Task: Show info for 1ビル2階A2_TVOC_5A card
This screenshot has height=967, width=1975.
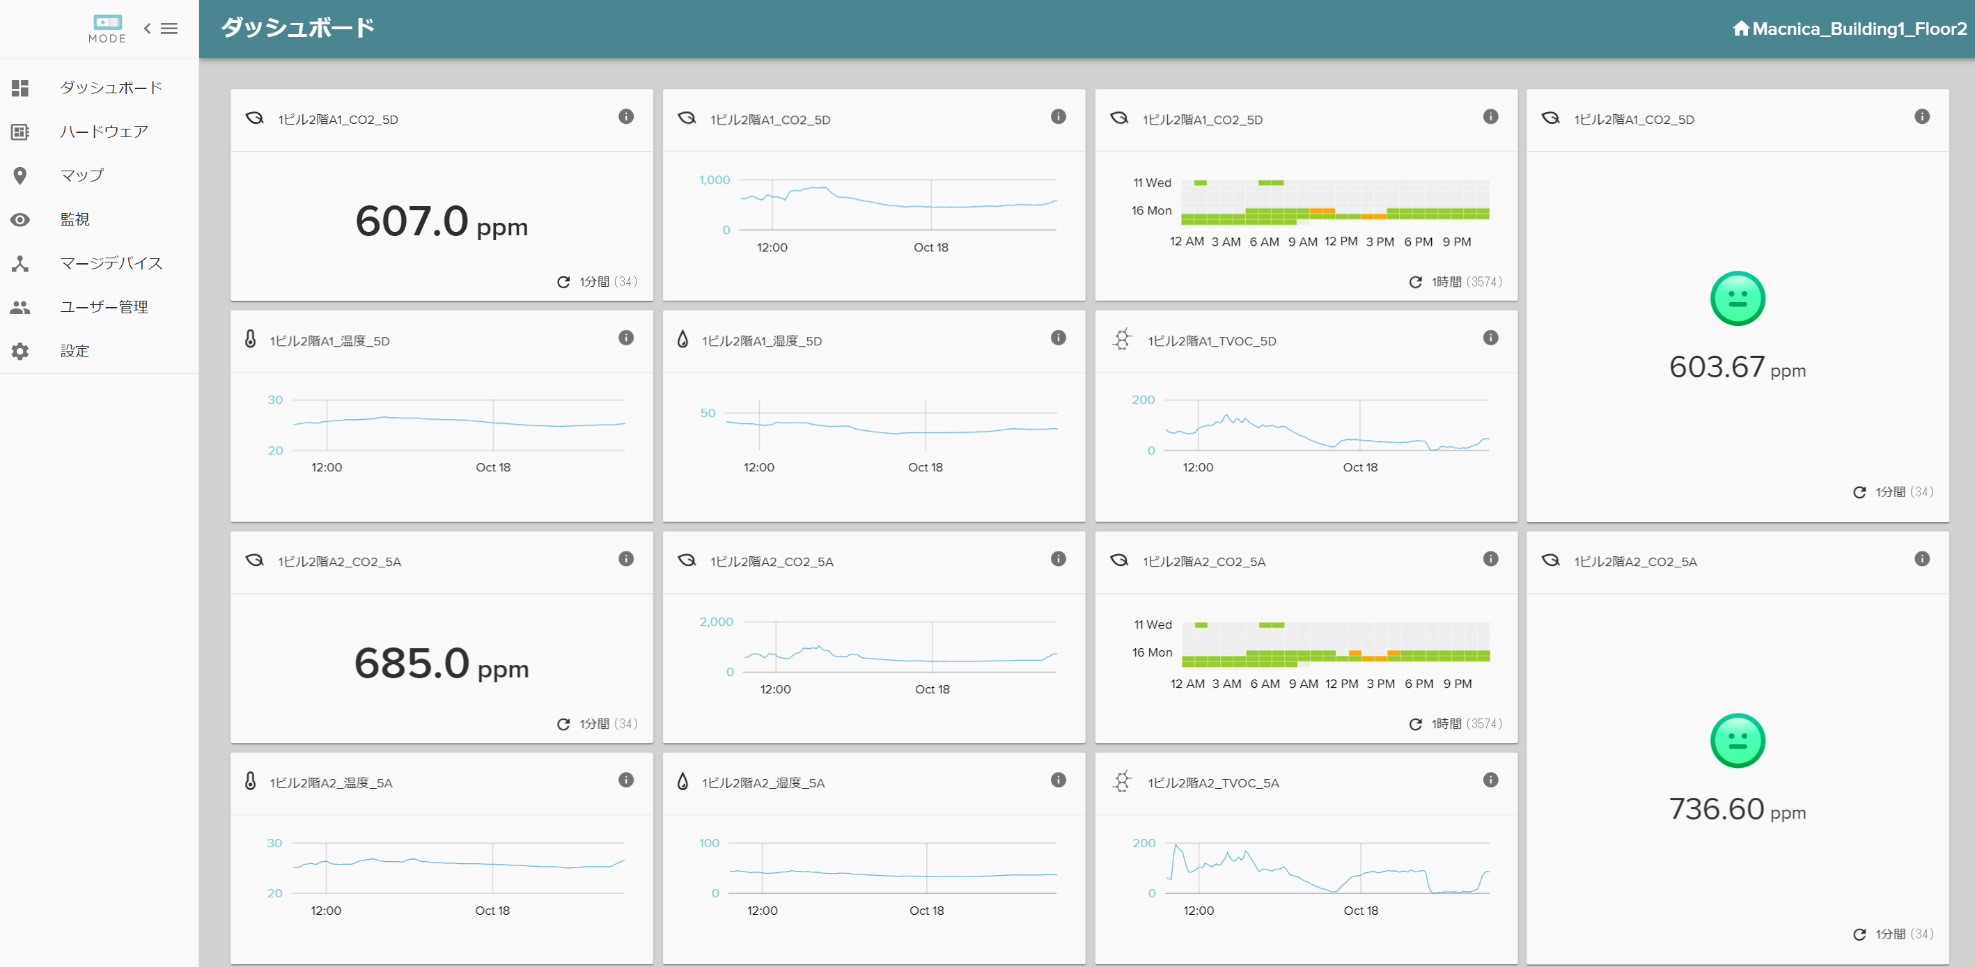Action: [1490, 780]
